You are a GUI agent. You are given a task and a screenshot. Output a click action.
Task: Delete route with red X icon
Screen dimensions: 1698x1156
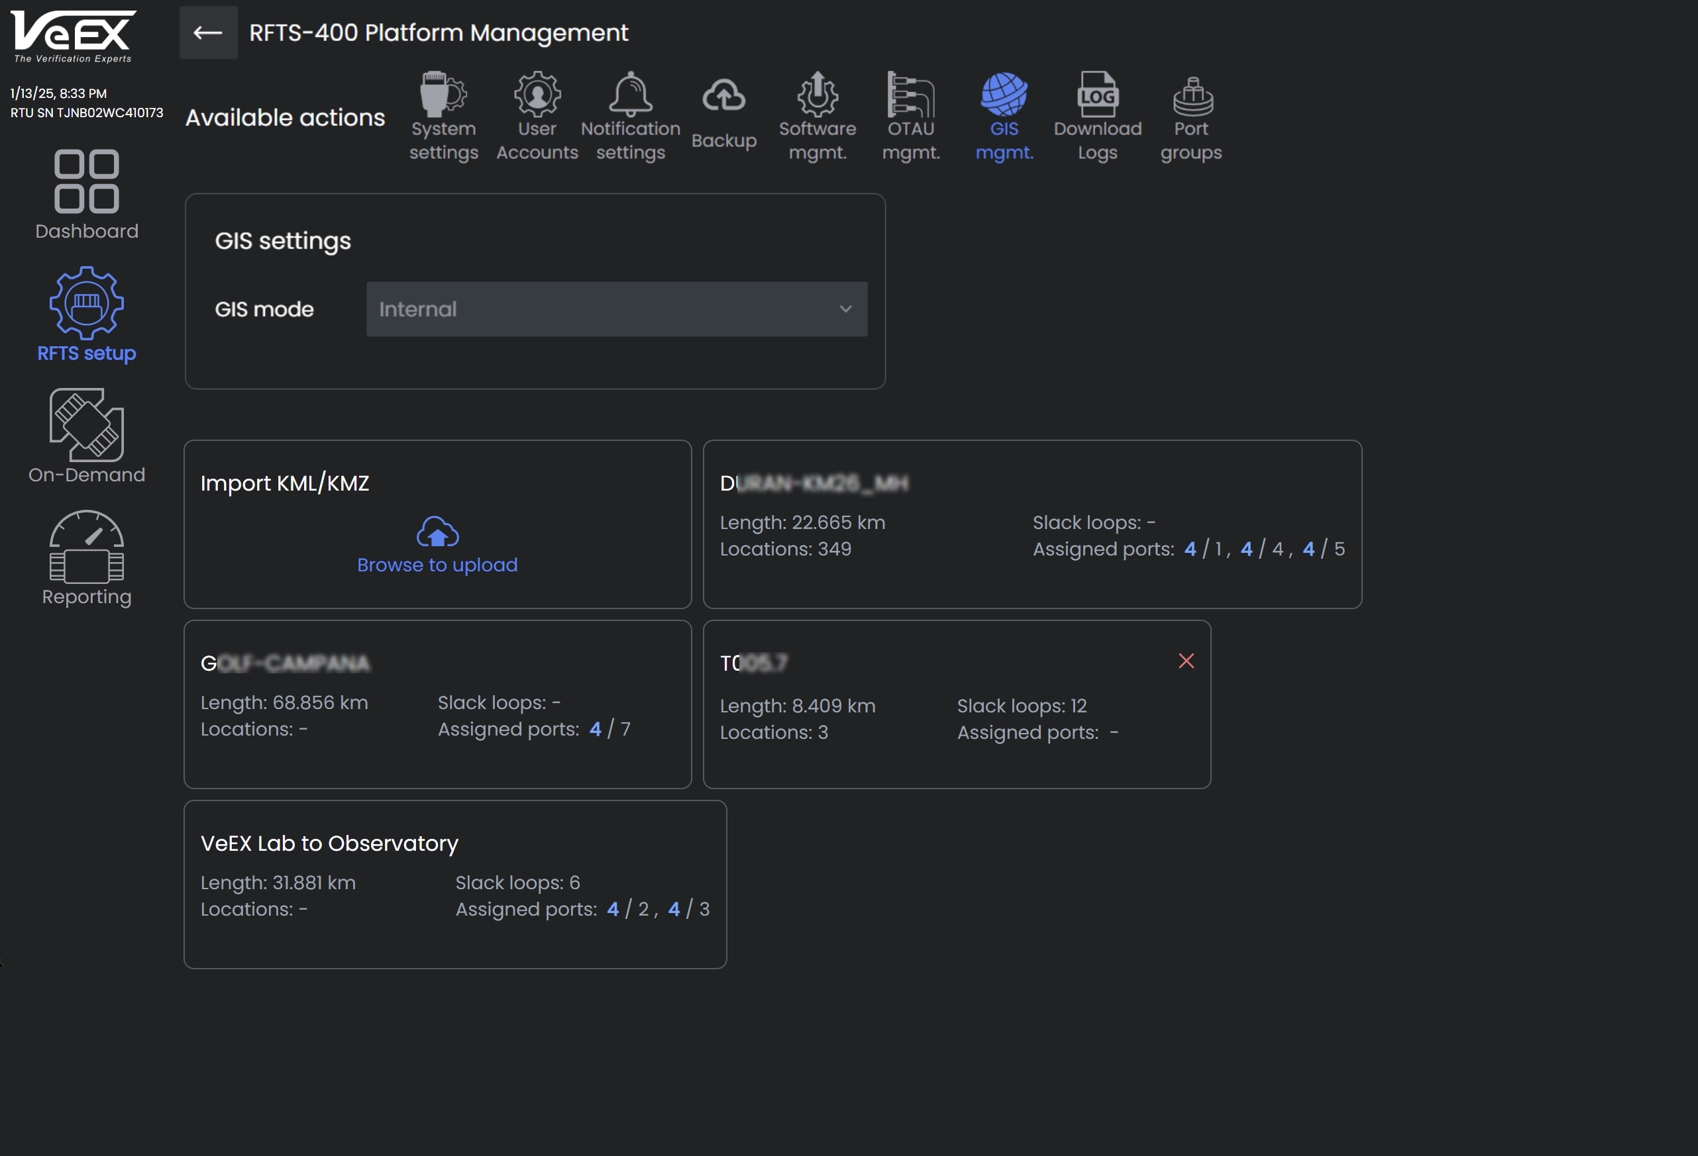tap(1186, 661)
